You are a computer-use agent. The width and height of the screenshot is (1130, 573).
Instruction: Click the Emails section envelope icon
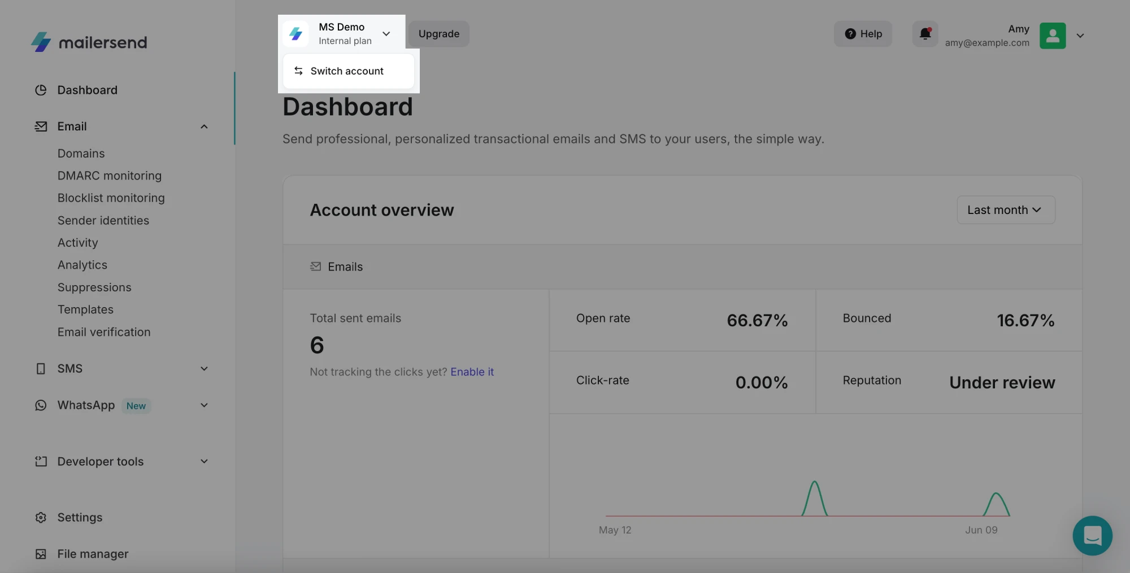315,266
